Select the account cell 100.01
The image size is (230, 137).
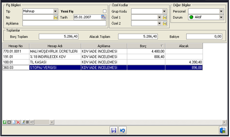click(16, 62)
